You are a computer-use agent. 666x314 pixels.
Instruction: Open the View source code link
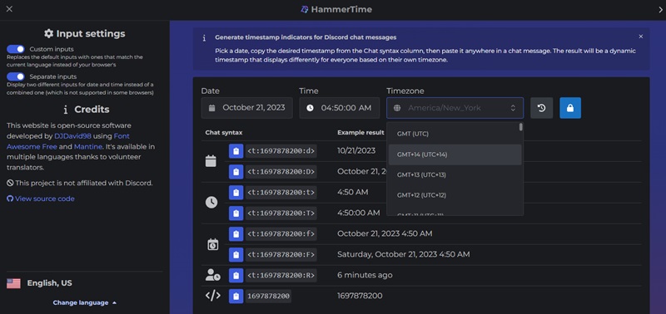(41, 199)
